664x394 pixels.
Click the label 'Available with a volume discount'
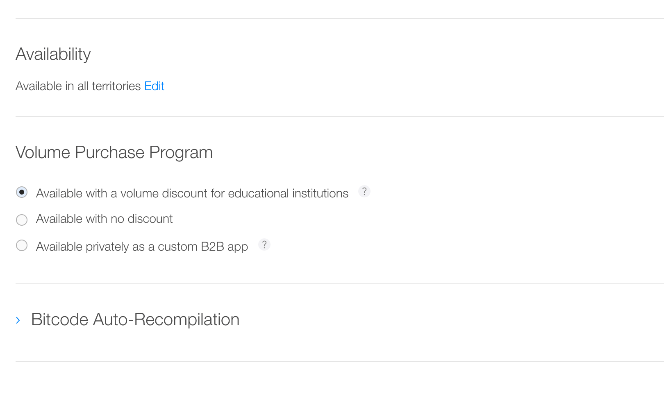click(x=192, y=193)
